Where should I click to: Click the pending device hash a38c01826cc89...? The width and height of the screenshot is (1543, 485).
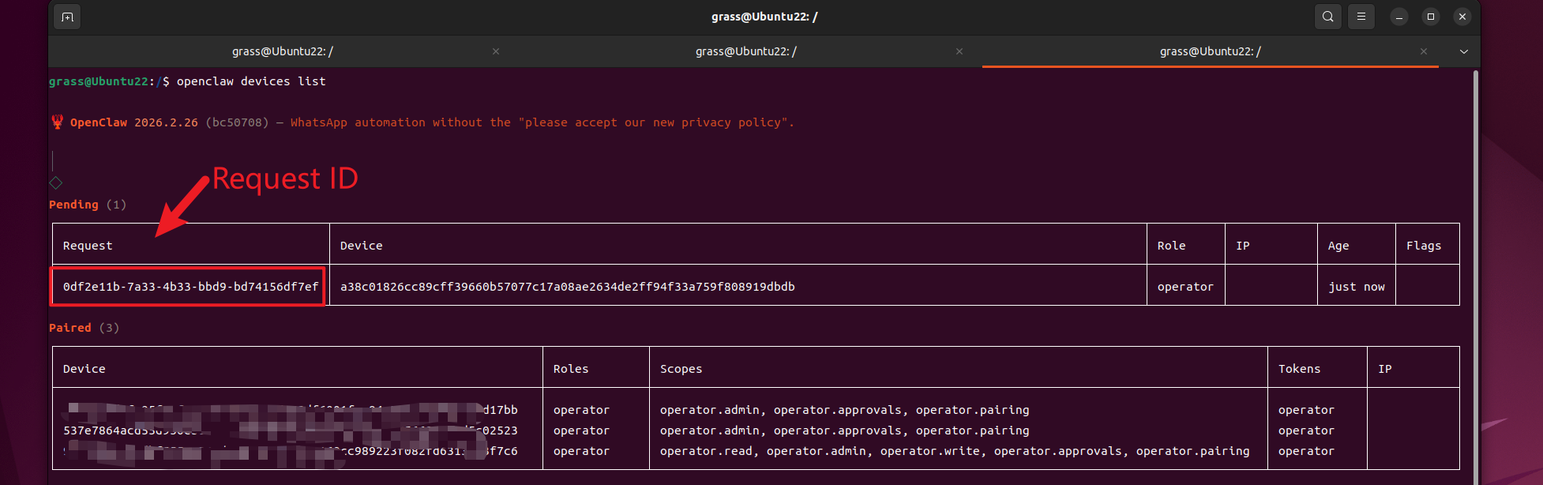(567, 287)
